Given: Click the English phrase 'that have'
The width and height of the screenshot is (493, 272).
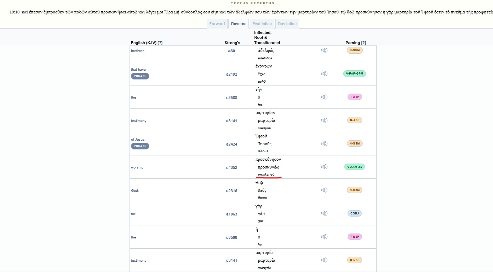Looking at the screenshot, I should point(138,70).
